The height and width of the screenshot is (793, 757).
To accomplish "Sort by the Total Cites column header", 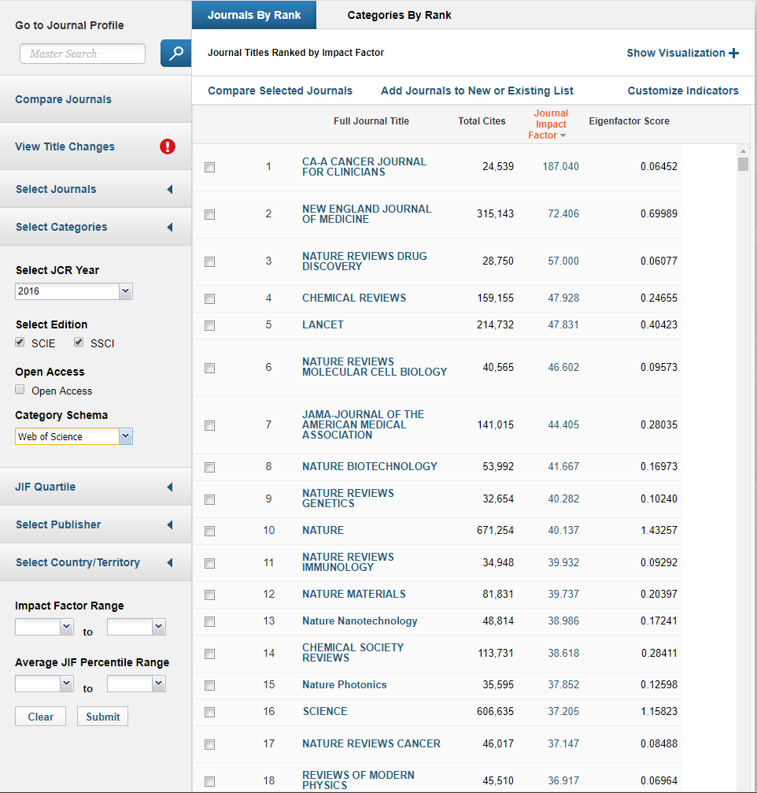I will point(482,121).
